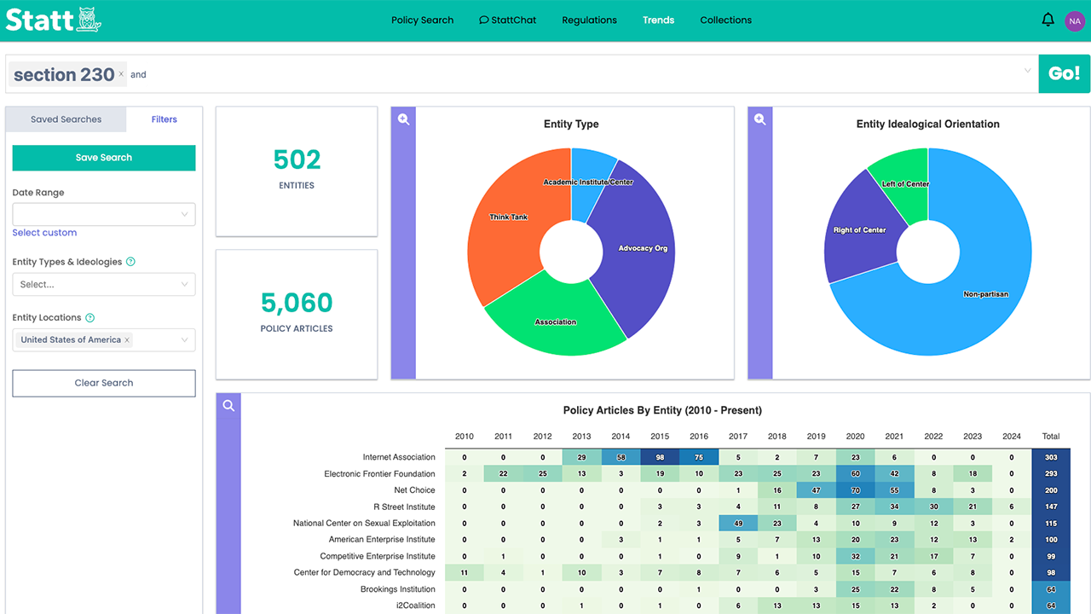The image size is (1091, 614).
Task: Remove the section 230 search tag
Action: (x=121, y=74)
